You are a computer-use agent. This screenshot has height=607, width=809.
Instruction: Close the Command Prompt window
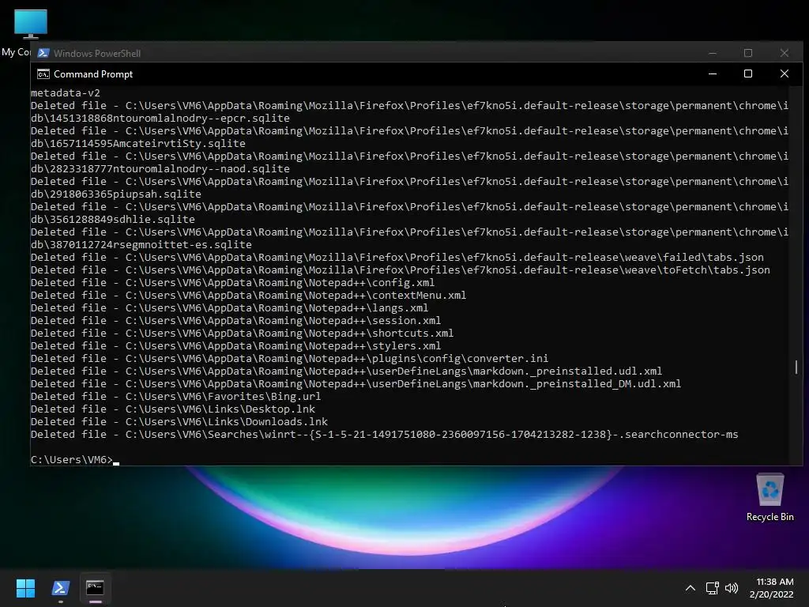click(785, 74)
